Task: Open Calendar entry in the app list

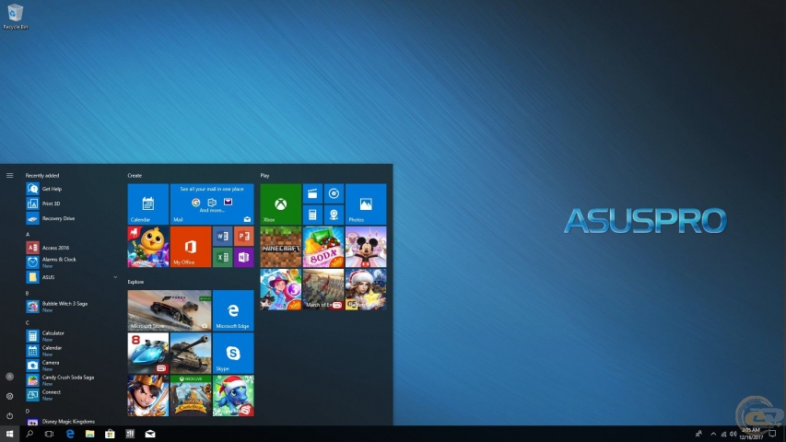Action: pos(72,350)
